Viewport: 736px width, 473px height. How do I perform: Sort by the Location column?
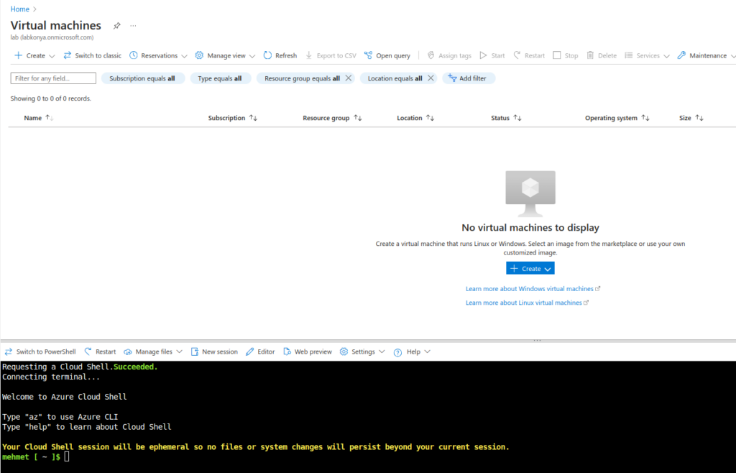(x=415, y=118)
